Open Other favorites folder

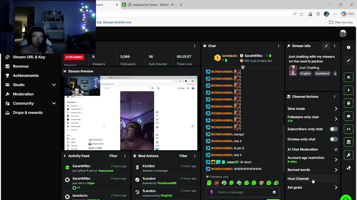(341, 22)
